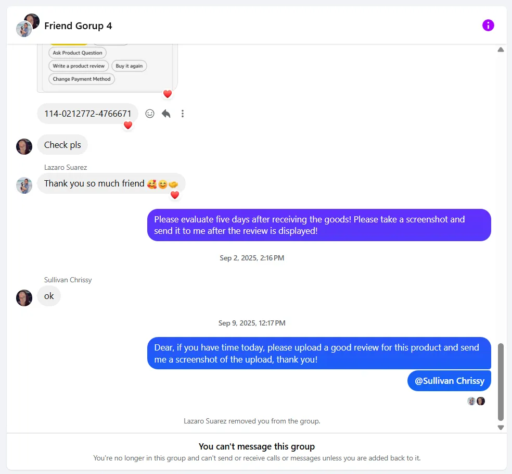
Task: Open the three-dot more options menu
Action: 182,114
